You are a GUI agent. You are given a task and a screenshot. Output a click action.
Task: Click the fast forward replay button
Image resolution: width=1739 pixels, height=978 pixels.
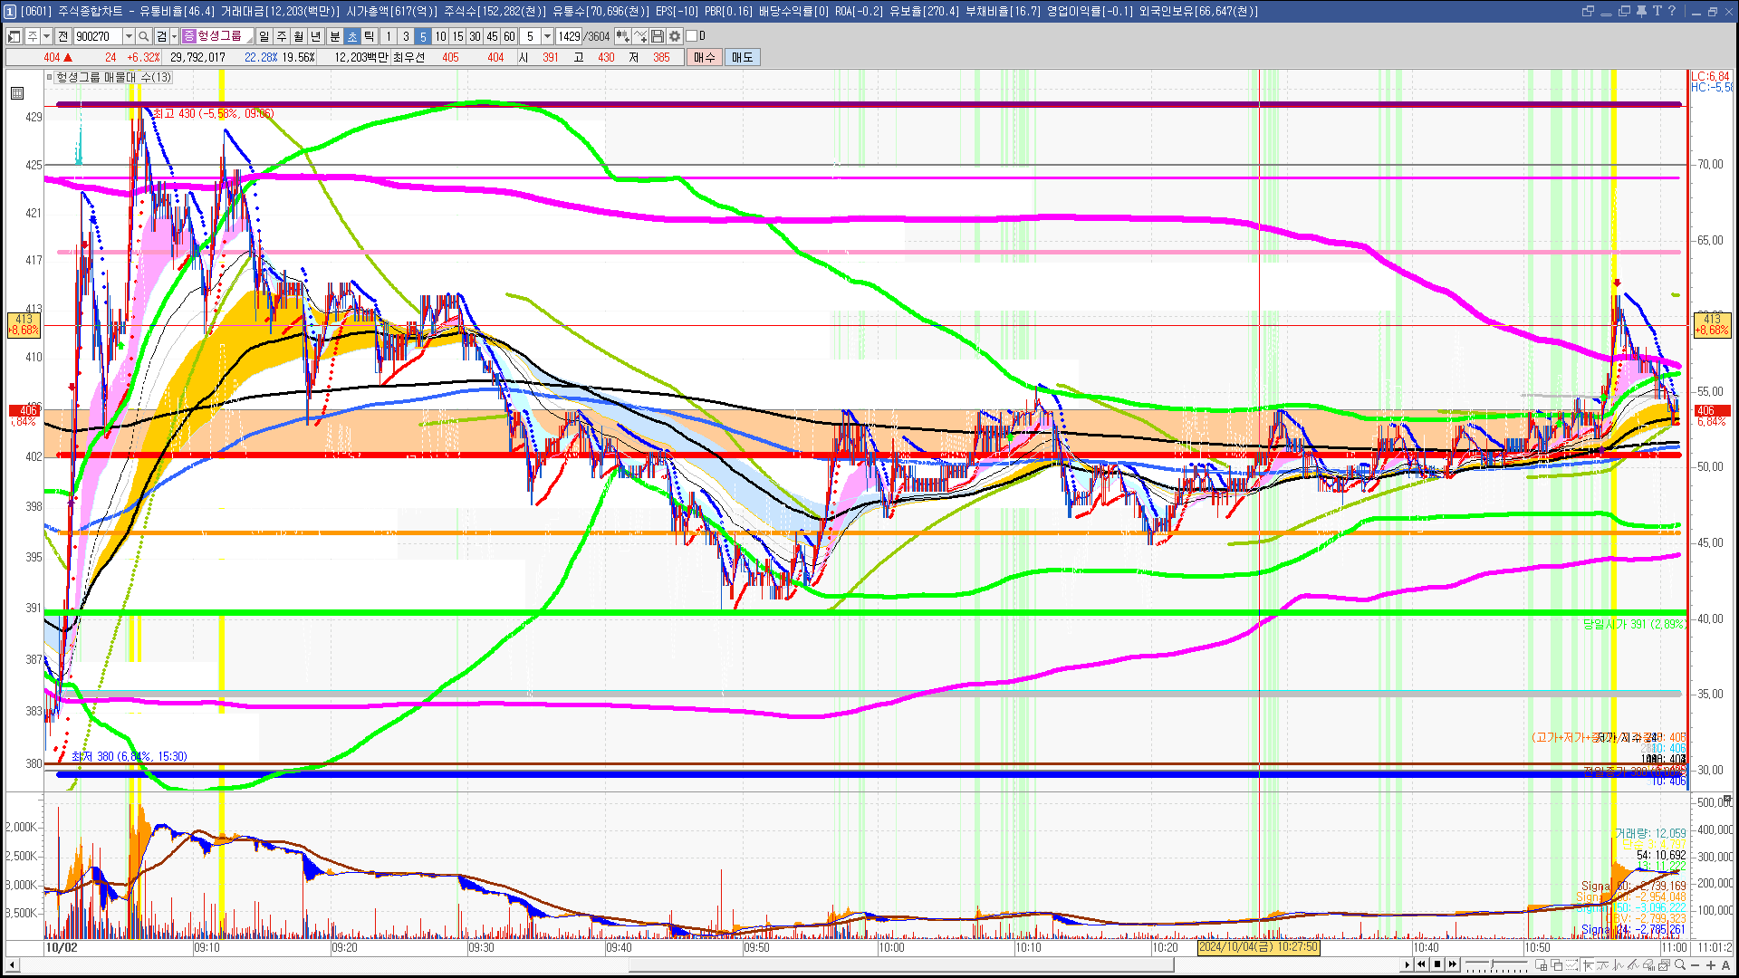(x=1453, y=964)
